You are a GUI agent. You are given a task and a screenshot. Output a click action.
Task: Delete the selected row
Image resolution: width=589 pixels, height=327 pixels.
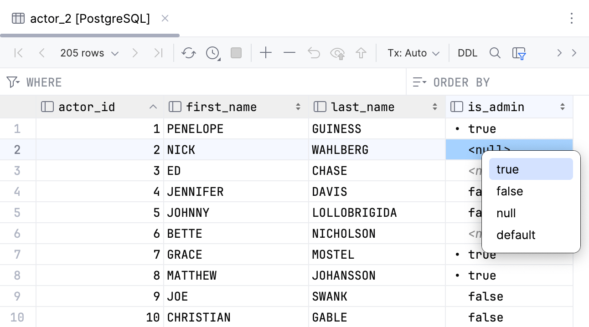pos(289,53)
